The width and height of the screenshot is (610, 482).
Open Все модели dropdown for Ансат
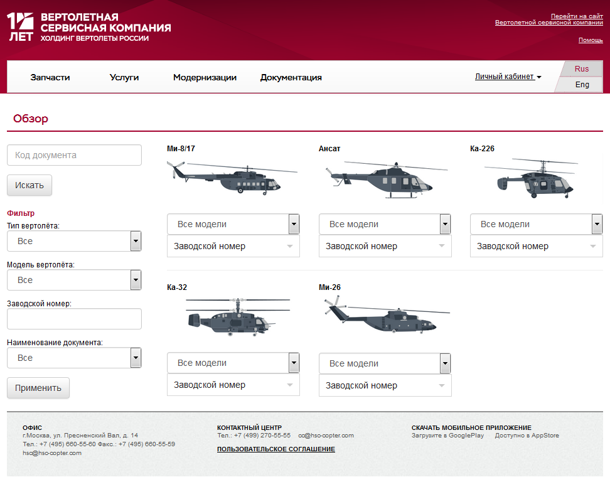385,224
